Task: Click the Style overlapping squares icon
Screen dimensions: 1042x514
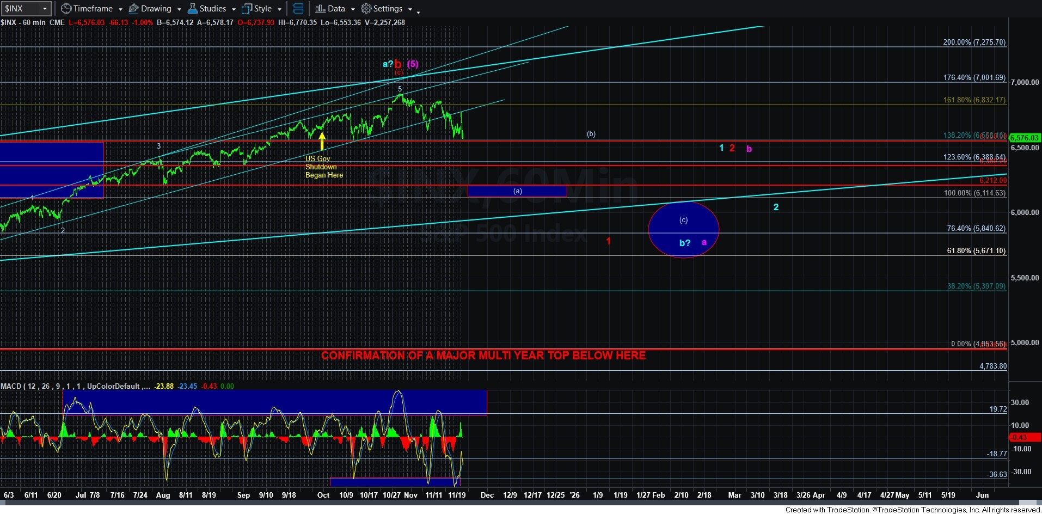Action: click(x=247, y=9)
